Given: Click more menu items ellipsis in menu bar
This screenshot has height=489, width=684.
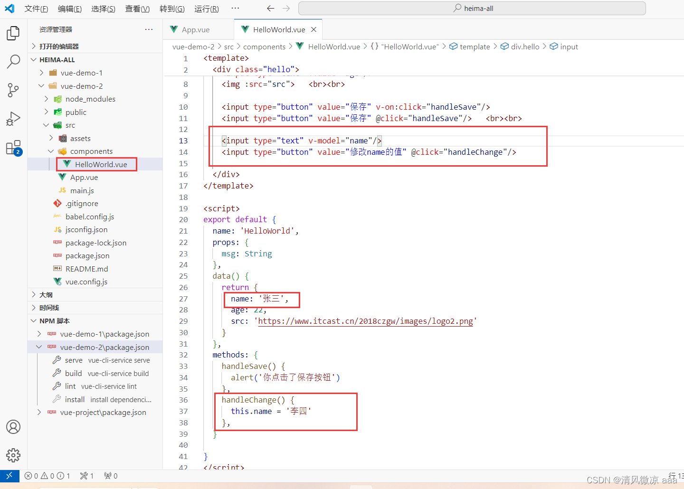Looking at the screenshot, I should [x=235, y=9].
